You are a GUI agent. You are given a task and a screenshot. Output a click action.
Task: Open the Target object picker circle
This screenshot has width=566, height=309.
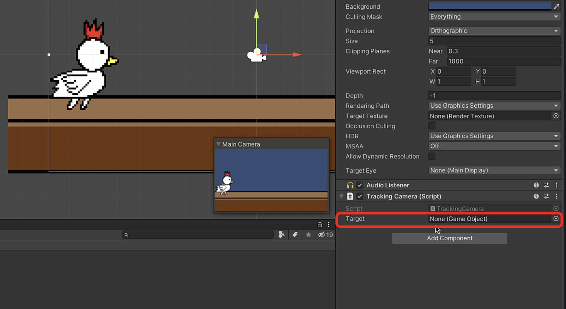[x=556, y=219]
